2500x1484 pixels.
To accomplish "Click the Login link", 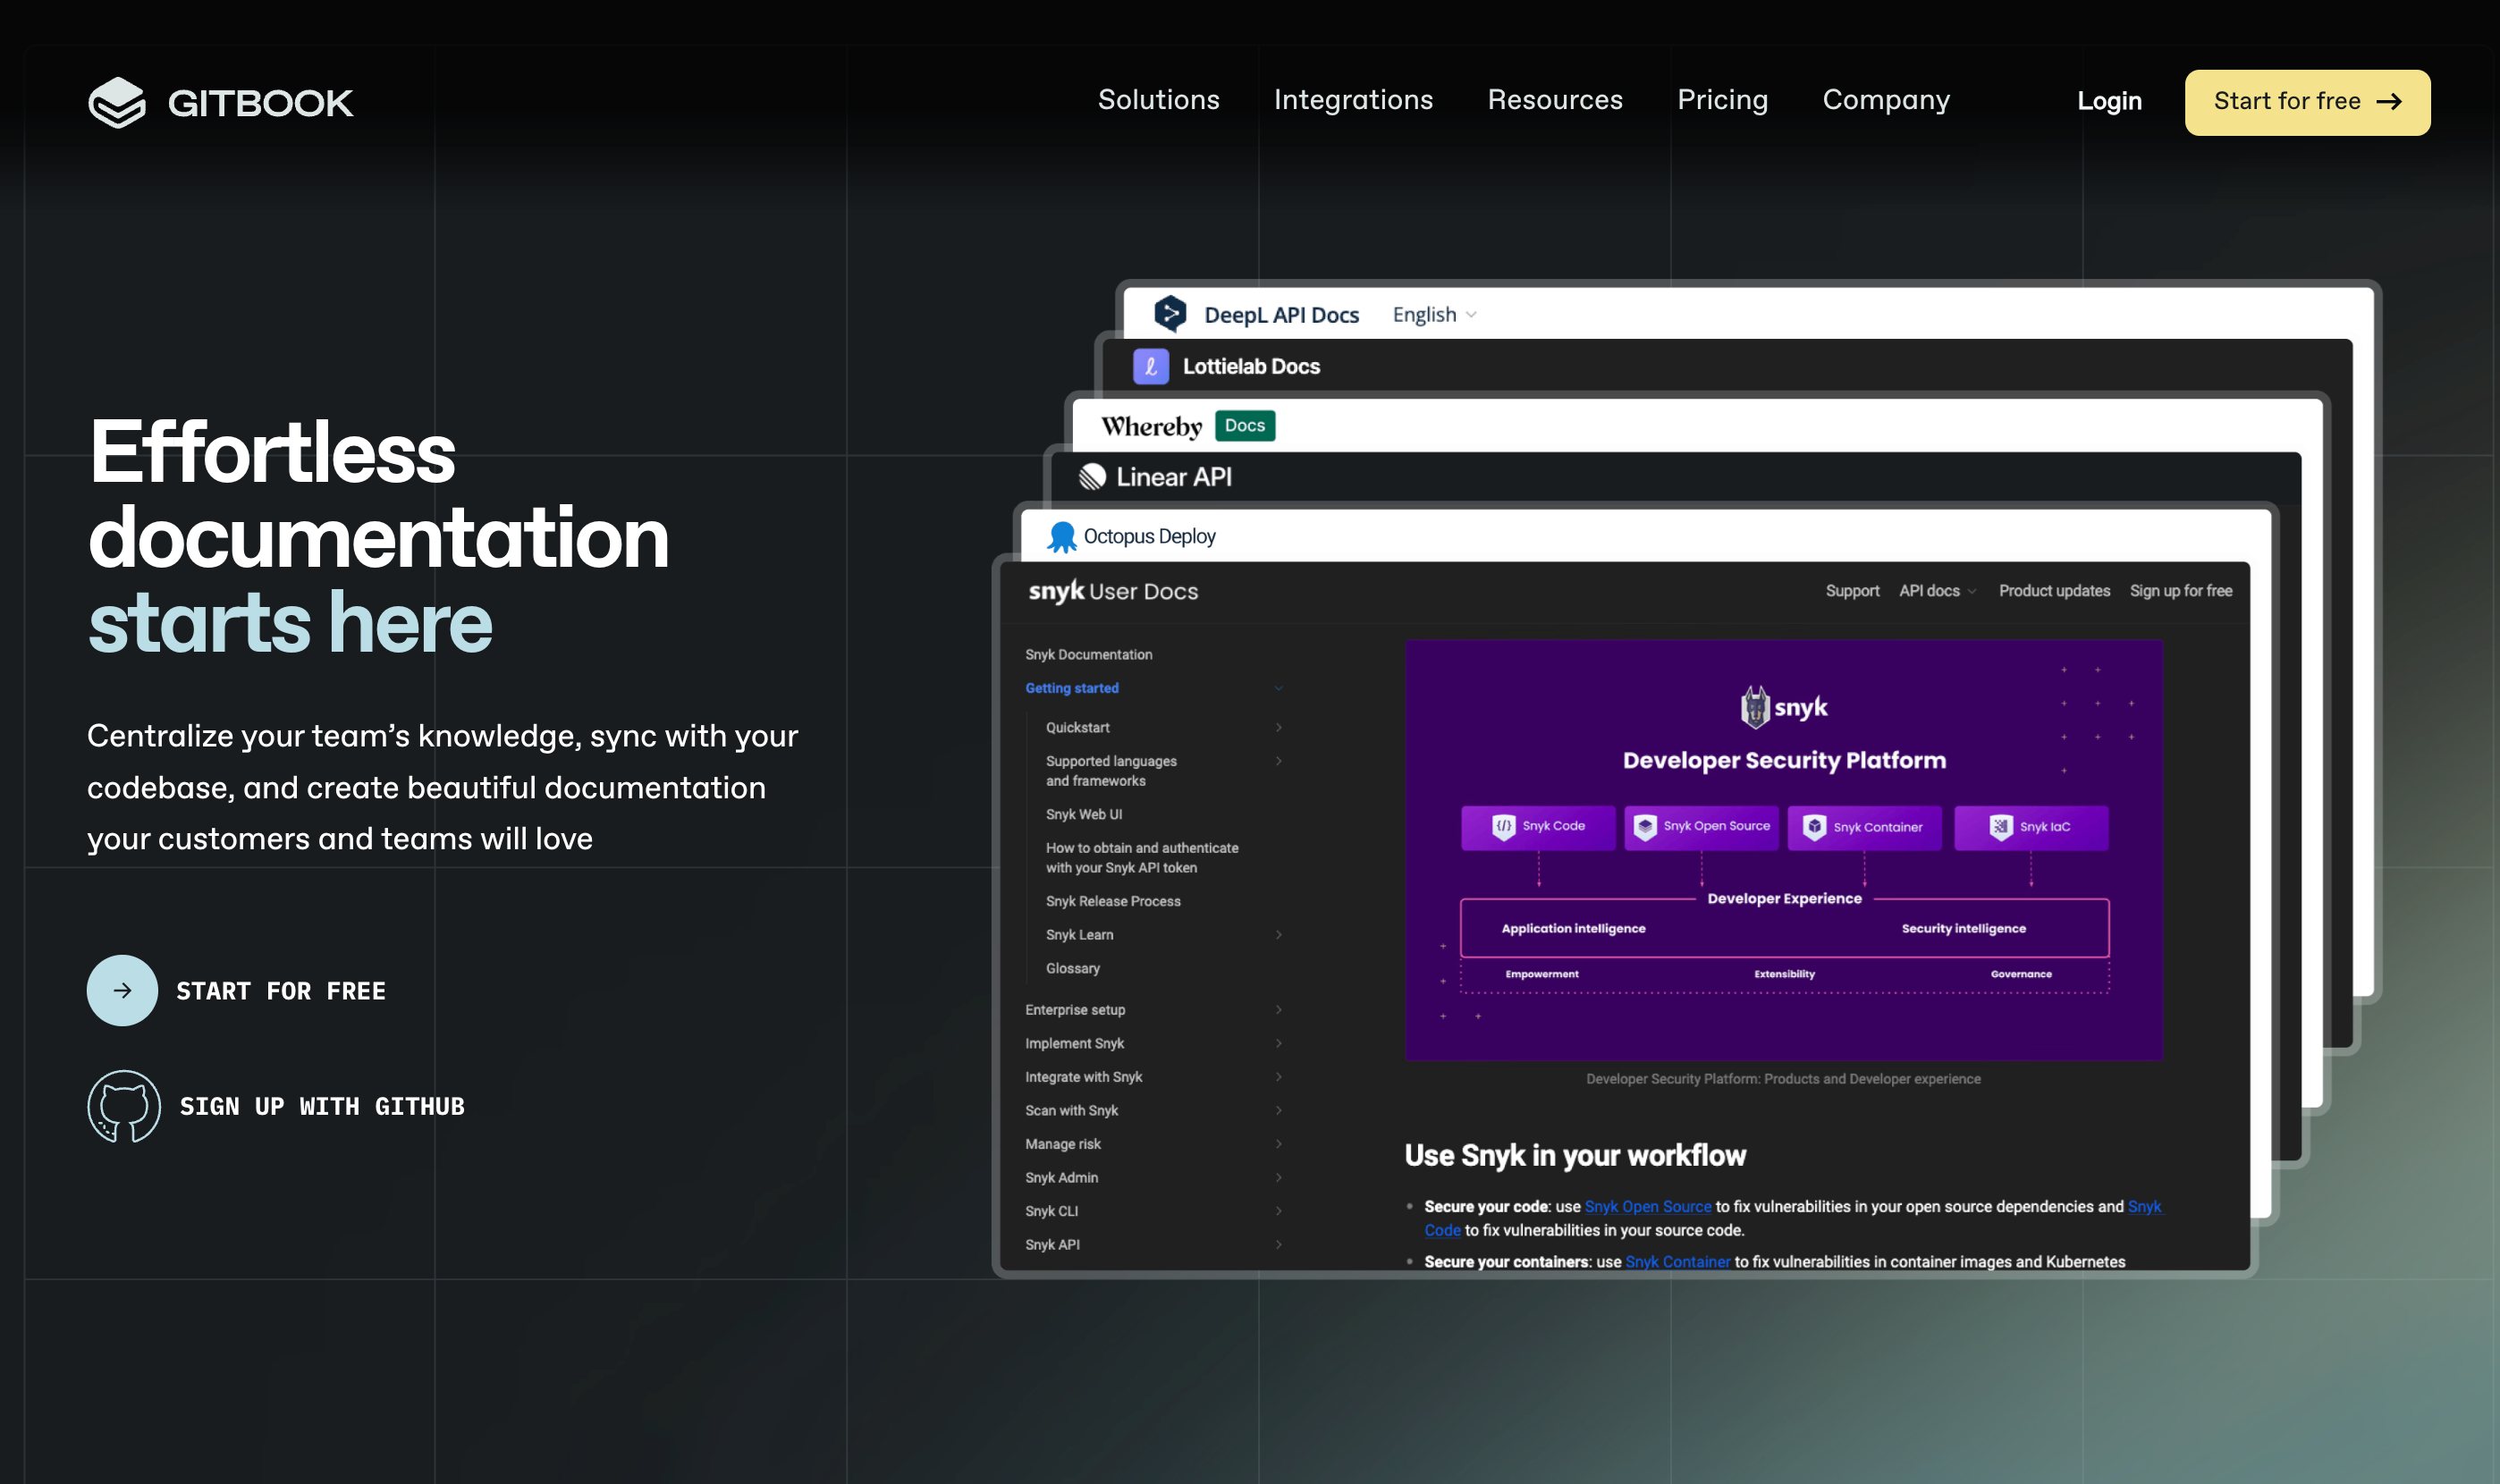I will 2109,101.
